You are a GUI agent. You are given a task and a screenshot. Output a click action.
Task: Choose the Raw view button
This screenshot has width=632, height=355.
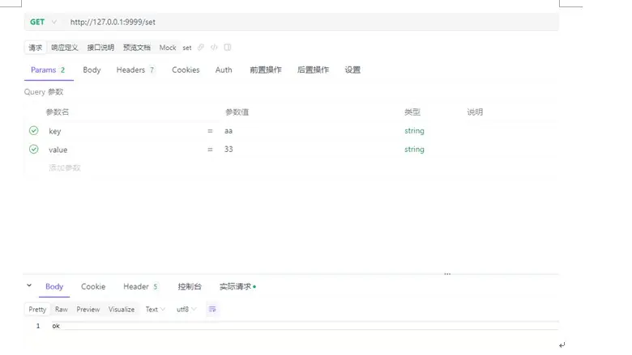point(62,309)
